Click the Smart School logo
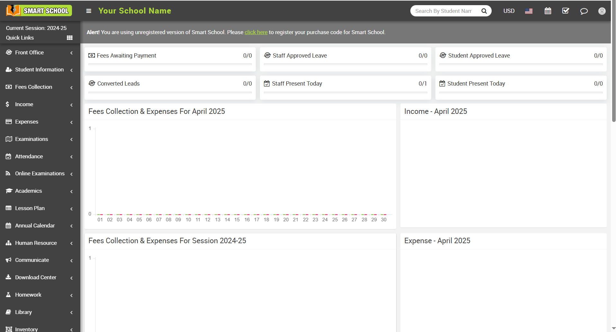Image resolution: width=616 pixels, height=332 pixels. 39,11
